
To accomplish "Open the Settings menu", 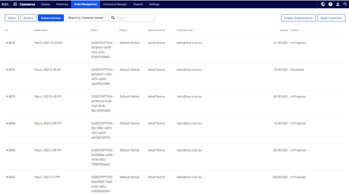I will [x=154, y=4].
